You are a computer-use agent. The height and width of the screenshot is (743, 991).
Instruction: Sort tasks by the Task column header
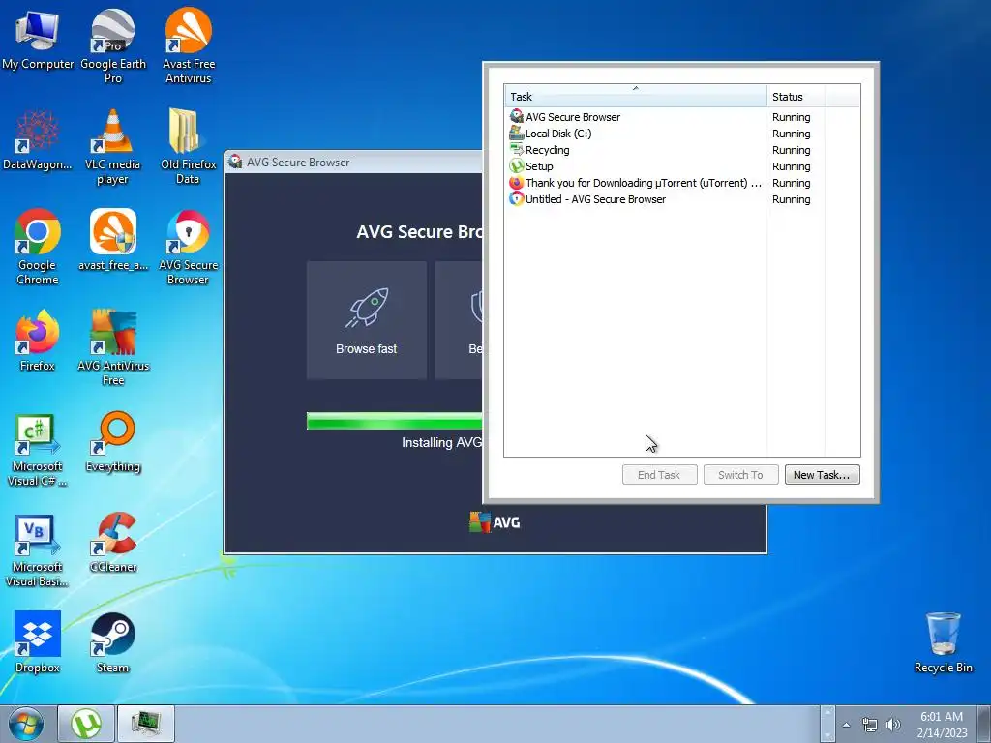(635, 96)
